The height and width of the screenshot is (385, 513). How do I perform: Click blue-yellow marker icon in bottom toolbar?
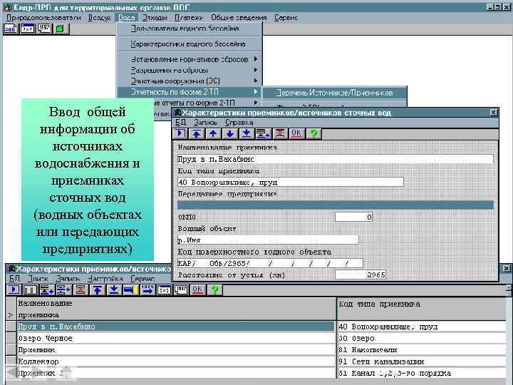coord(131,289)
